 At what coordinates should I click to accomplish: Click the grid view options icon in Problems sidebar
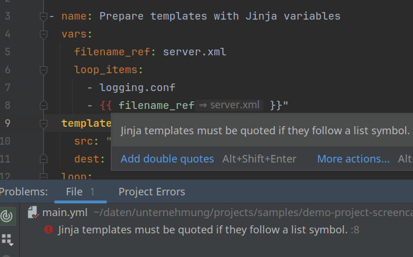(8, 239)
